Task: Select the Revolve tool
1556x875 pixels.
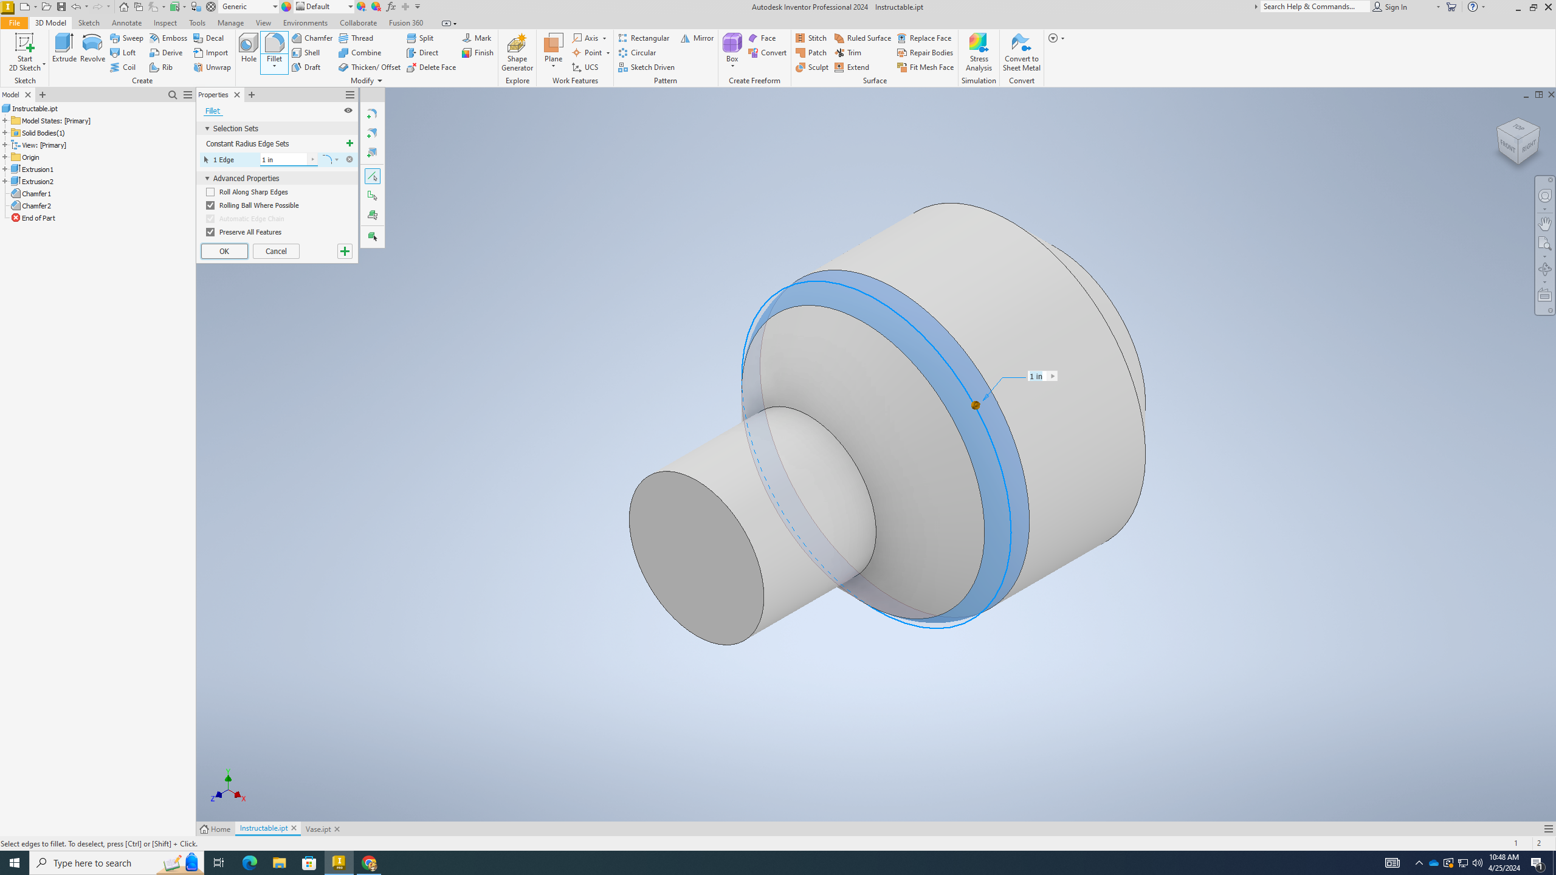Action: (92, 48)
